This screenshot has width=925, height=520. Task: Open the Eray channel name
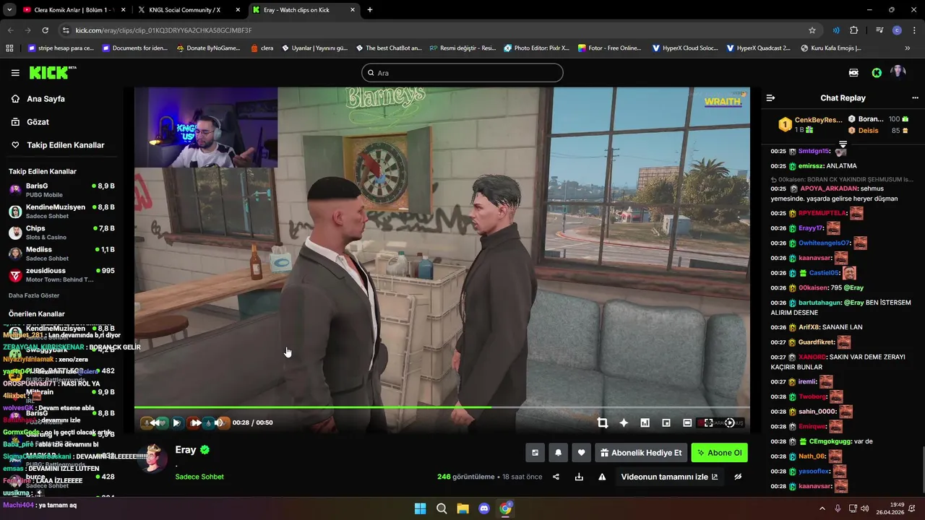pyautogui.click(x=186, y=450)
